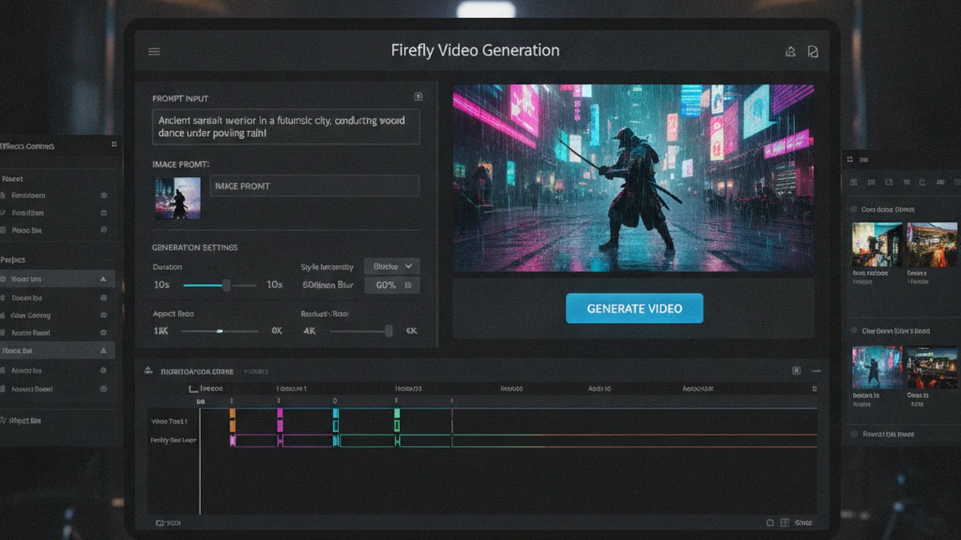
Task: Select the magenta timeline marker
Action: point(280,420)
